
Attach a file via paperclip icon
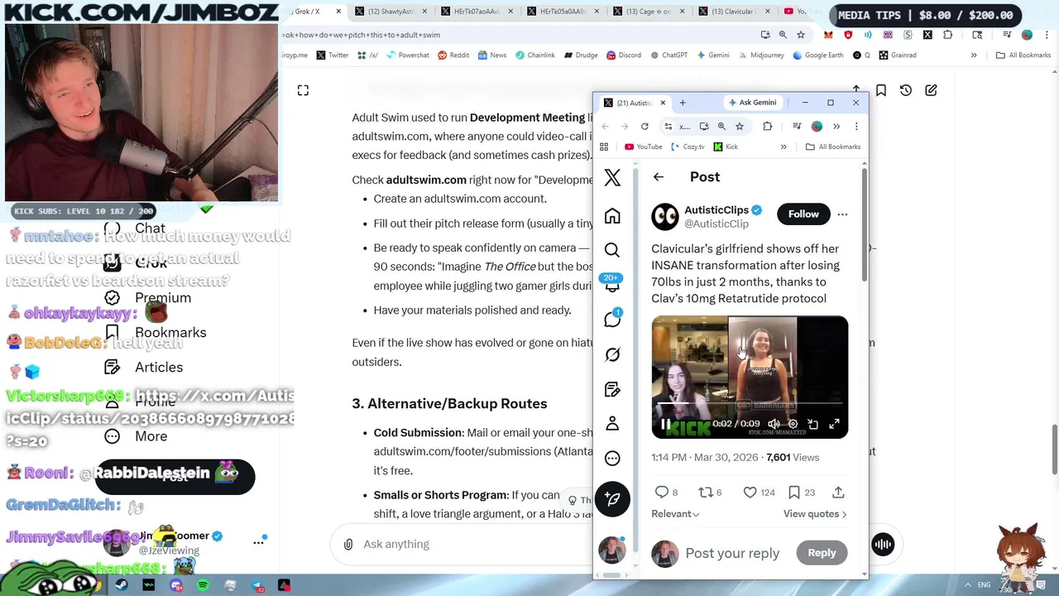tap(348, 544)
